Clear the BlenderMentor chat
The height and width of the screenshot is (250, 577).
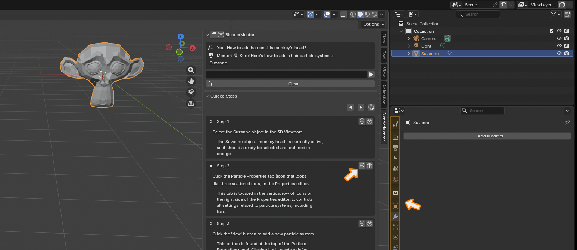[x=290, y=84]
